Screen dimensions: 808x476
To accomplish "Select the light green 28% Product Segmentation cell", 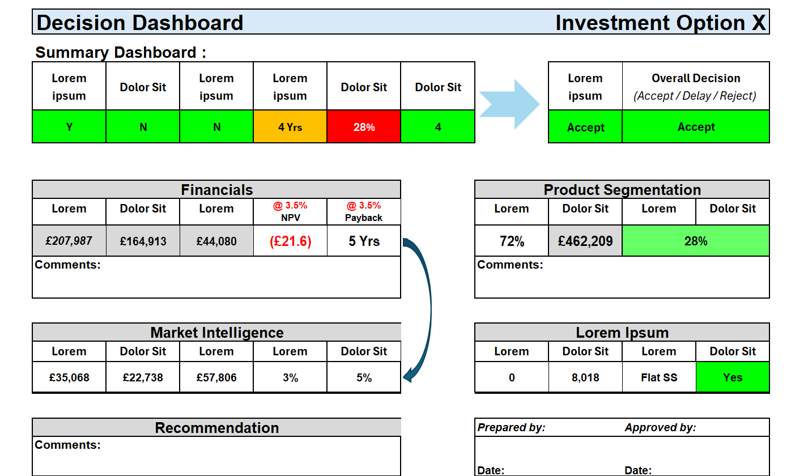I will 696,241.
